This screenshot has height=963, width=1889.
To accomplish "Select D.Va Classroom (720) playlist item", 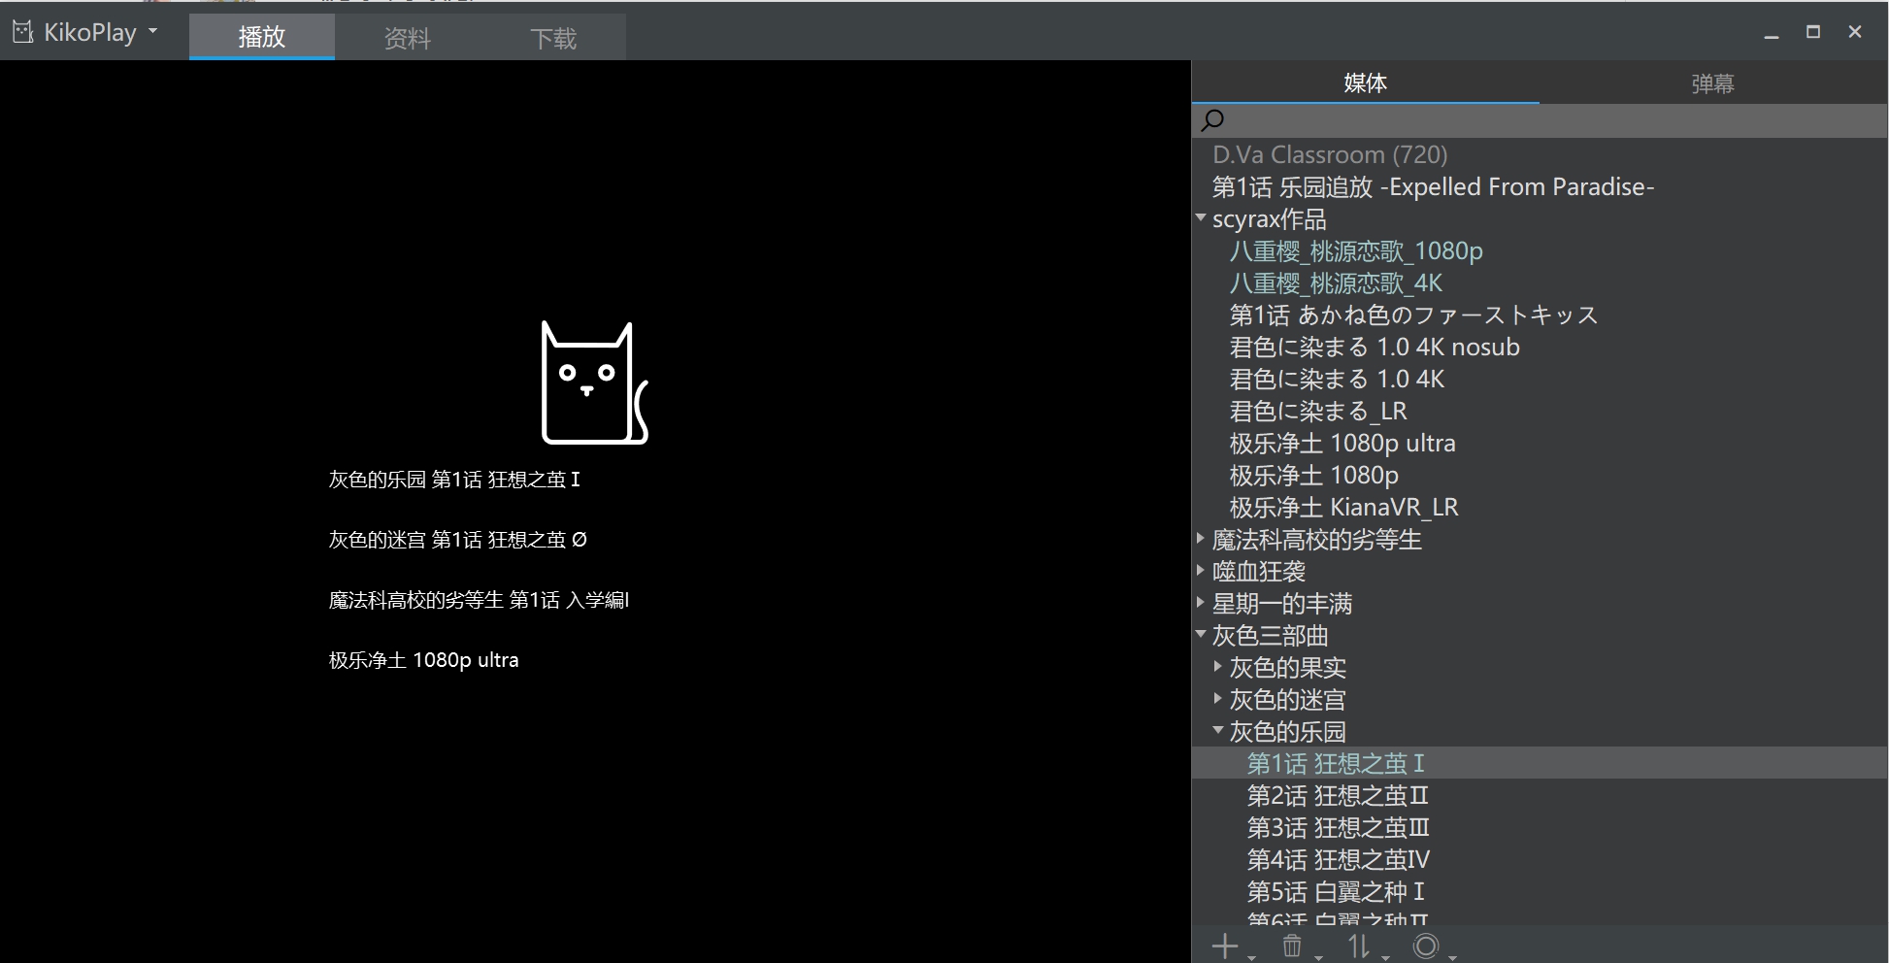I will [1330, 154].
